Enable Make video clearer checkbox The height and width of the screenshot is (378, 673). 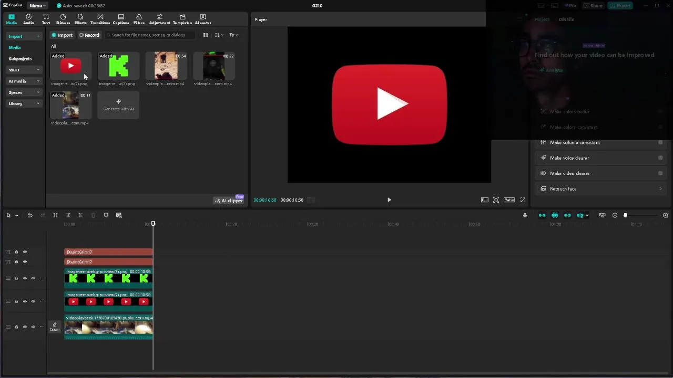point(660,173)
